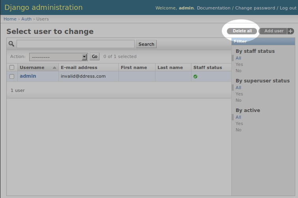The width and height of the screenshot is (298, 198).
Task: Focus the user search input field
Action: (x=75, y=44)
